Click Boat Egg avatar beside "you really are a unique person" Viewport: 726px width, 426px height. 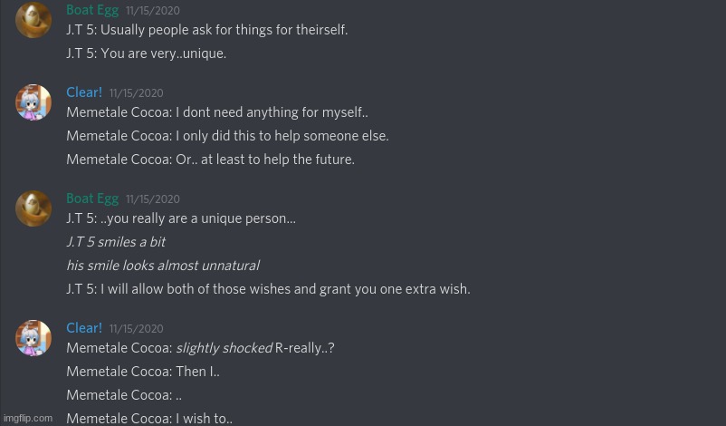33,208
